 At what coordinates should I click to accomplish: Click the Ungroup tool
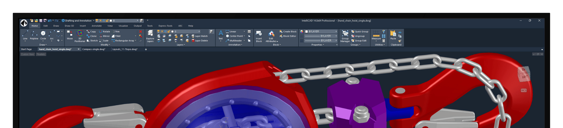pos(358,36)
